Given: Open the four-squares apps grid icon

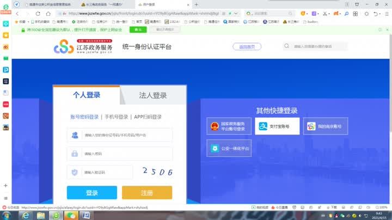Looking at the screenshot, I should (x=356, y=14).
